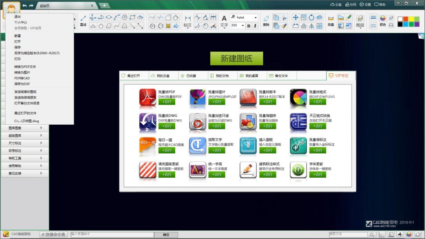This screenshot has height=239, width=425.
Task: Run the 批量转DWG tool
Action: click(x=167, y=126)
